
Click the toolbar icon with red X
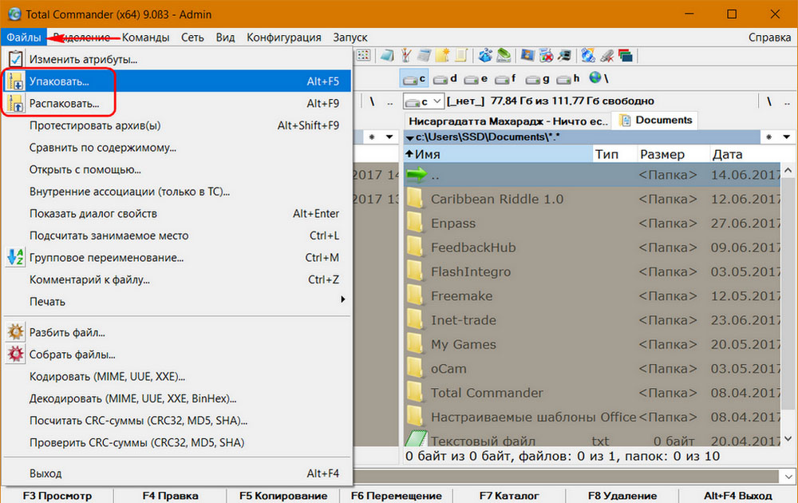[546, 55]
